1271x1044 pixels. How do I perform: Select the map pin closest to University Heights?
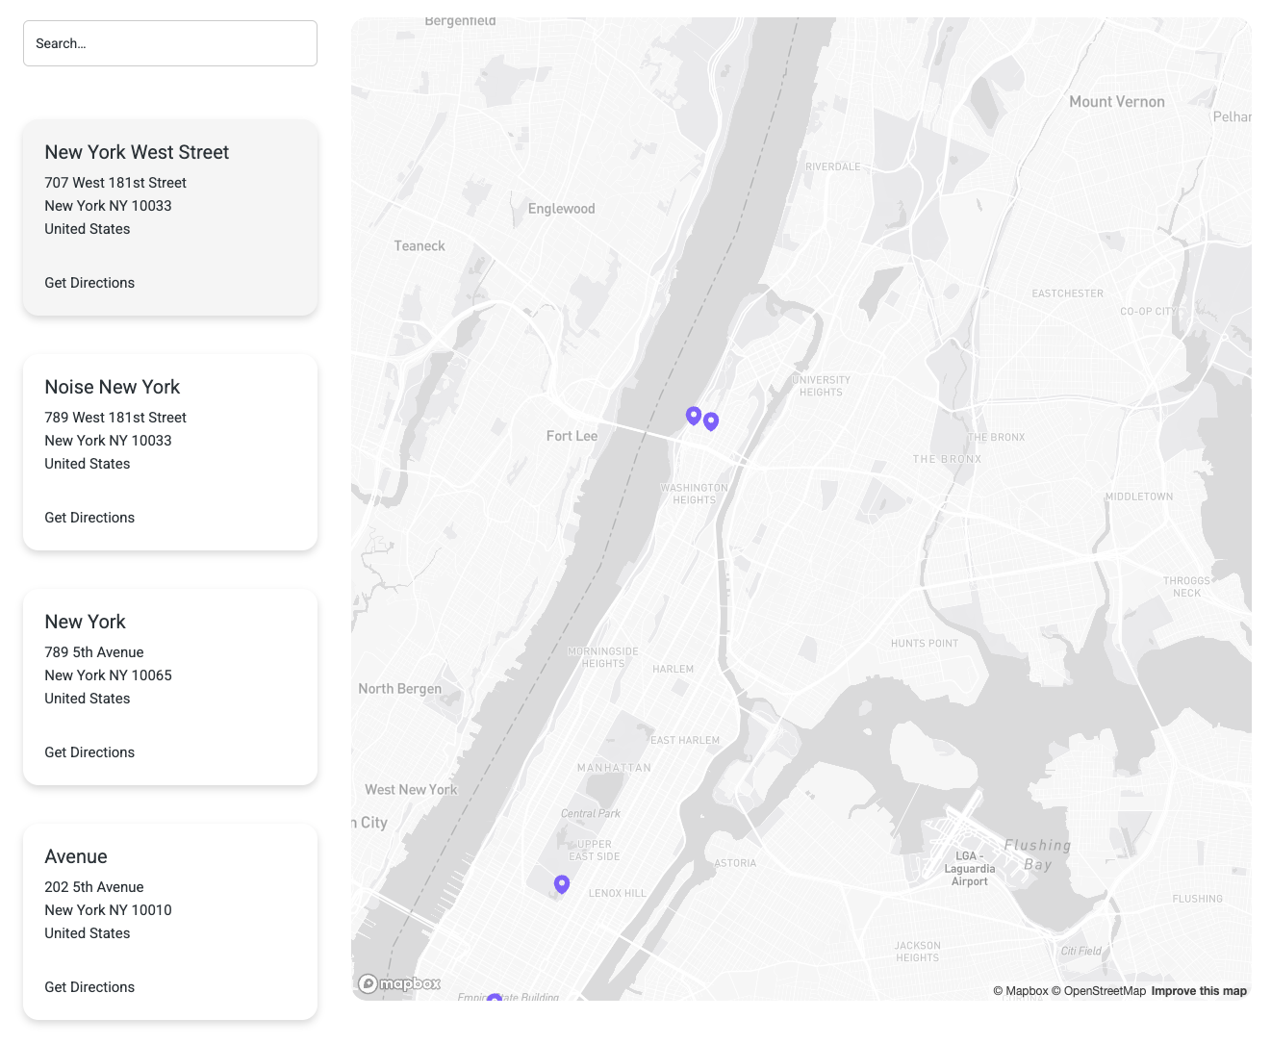point(711,420)
